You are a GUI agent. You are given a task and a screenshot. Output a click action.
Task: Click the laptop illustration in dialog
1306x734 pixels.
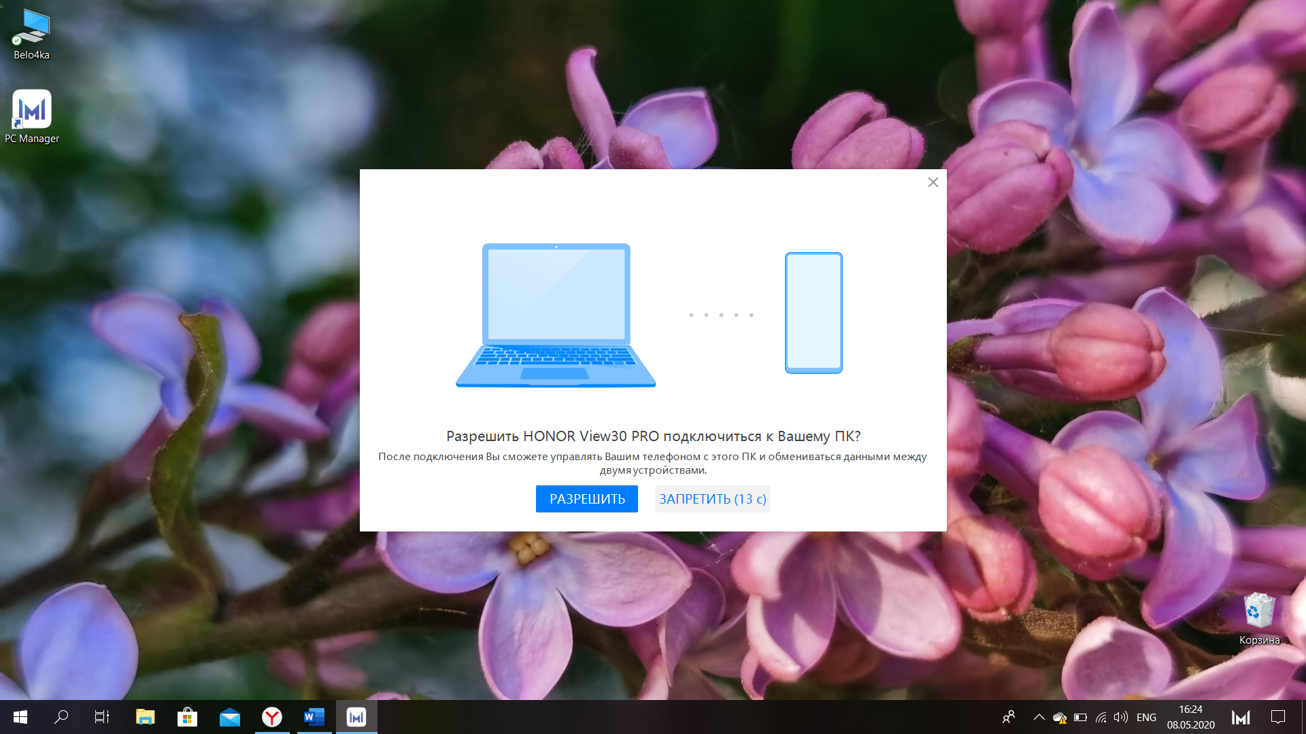tap(556, 315)
